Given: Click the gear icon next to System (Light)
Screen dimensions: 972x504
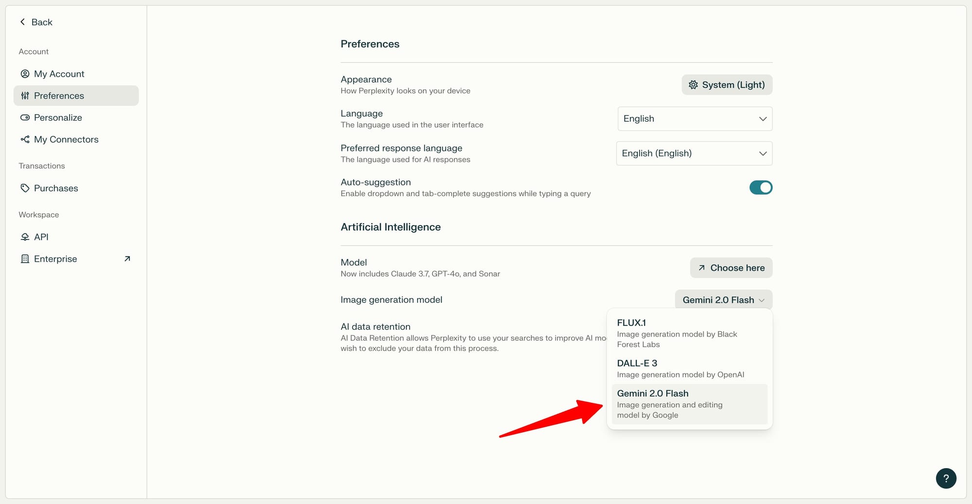Looking at the screenshot, I should tap(693, 84).
